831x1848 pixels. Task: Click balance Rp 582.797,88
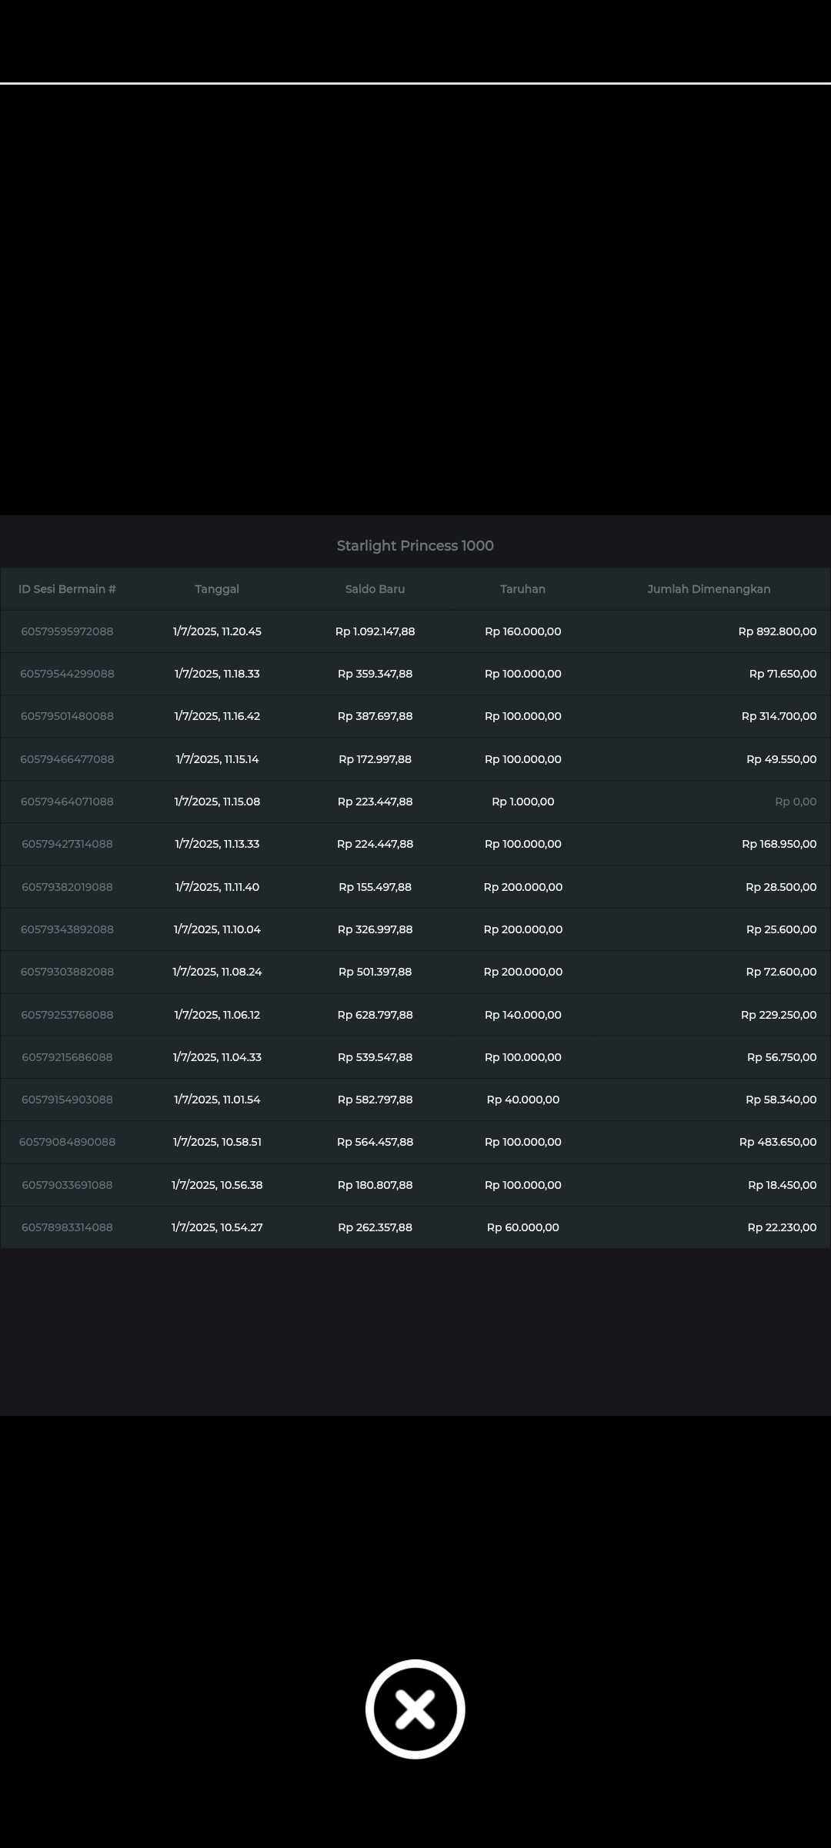coord(375,1100)
